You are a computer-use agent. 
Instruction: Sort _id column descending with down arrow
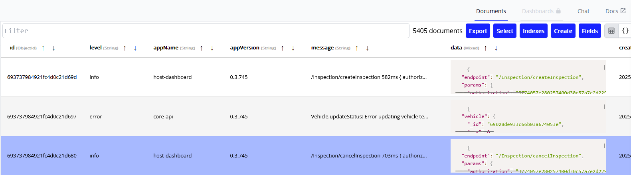click(53, 48)
